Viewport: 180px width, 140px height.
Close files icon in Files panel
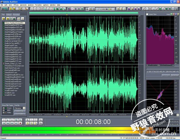[x=8, y=19]
